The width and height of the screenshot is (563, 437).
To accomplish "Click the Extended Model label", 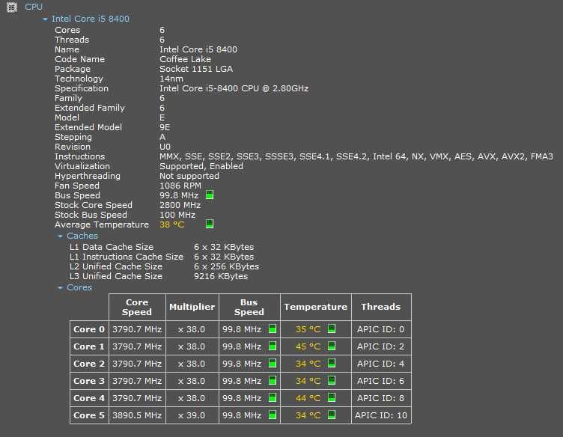I will (x=88, y=127).
